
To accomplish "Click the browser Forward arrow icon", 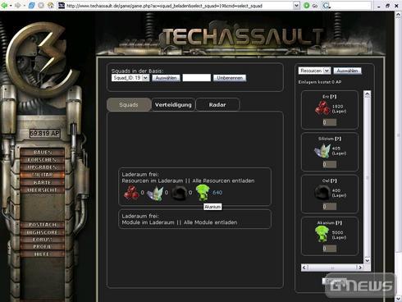I will click(x=18, y=6).
